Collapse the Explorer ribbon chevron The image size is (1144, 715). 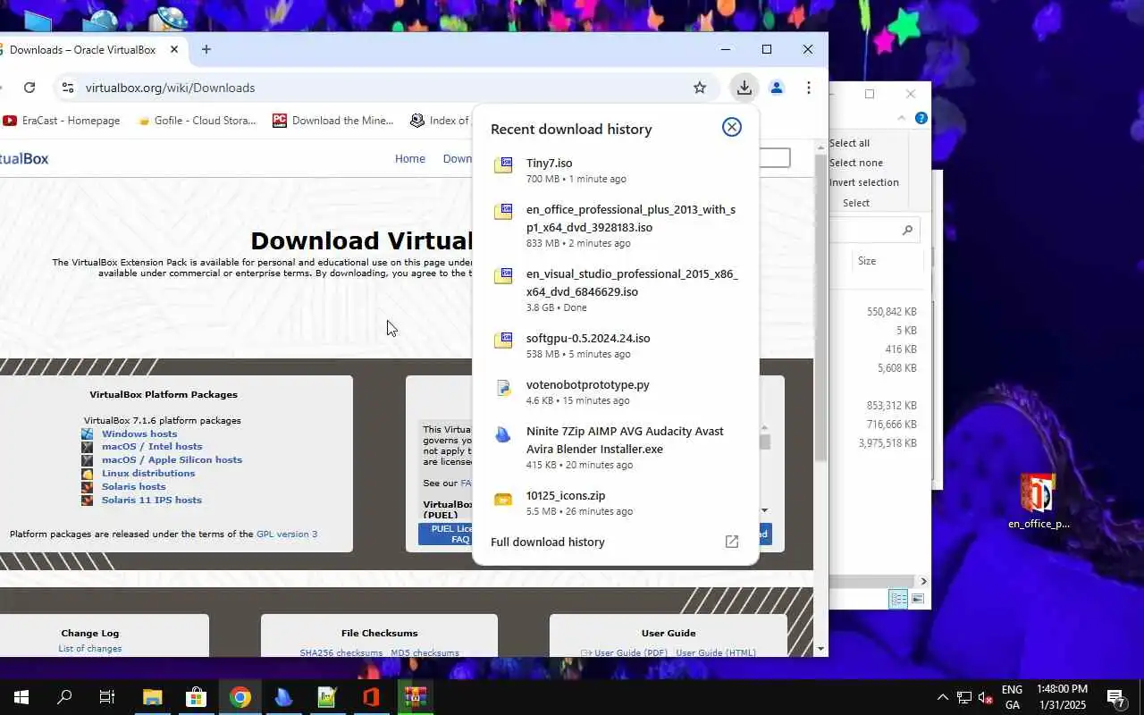coord(902,118)
